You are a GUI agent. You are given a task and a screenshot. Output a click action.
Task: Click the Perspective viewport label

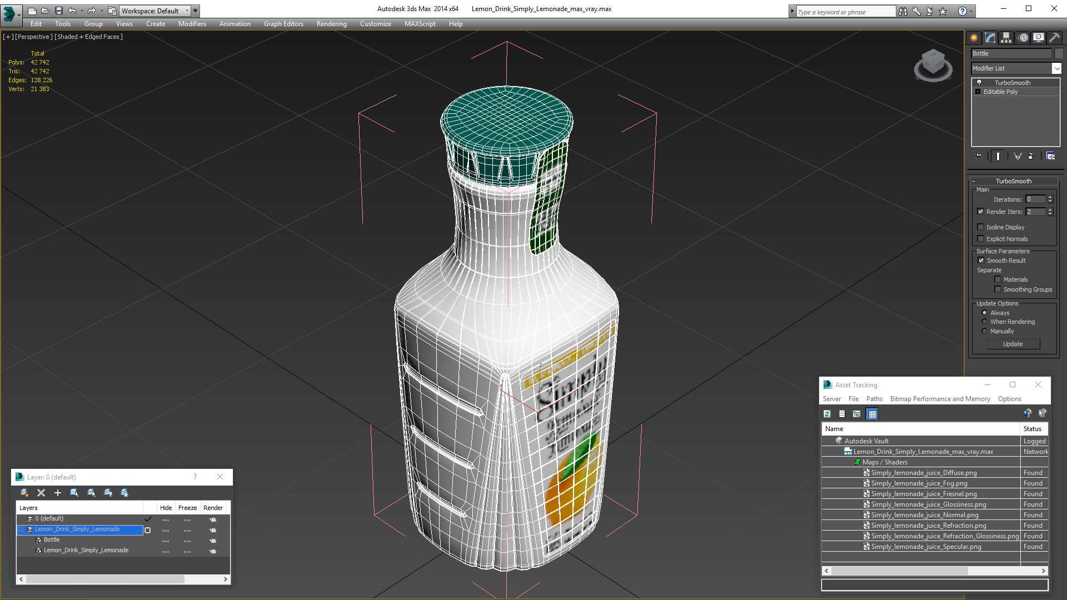(x=34, y=37)
